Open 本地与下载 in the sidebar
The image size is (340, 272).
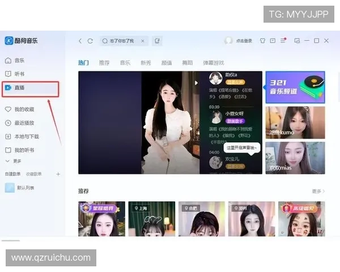(22, 137)
